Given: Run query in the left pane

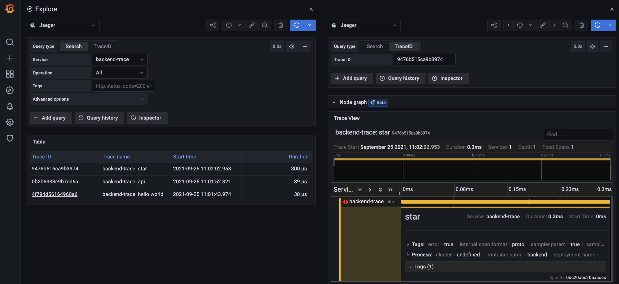Looking at the screenshot, I should tap(297, 25).
